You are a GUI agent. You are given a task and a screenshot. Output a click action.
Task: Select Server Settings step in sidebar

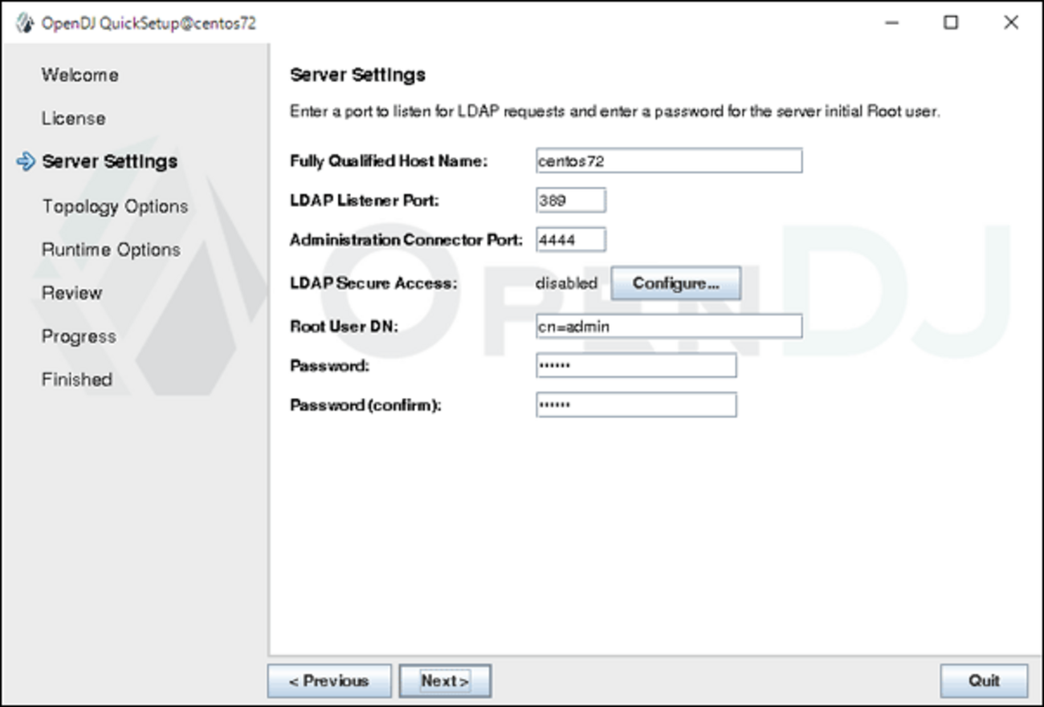[x=109, y=161]
